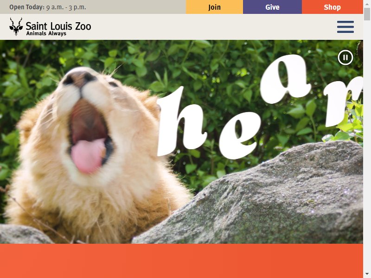Click the lion cub's pink tongue
371x278 pixels.
(88, 156)
